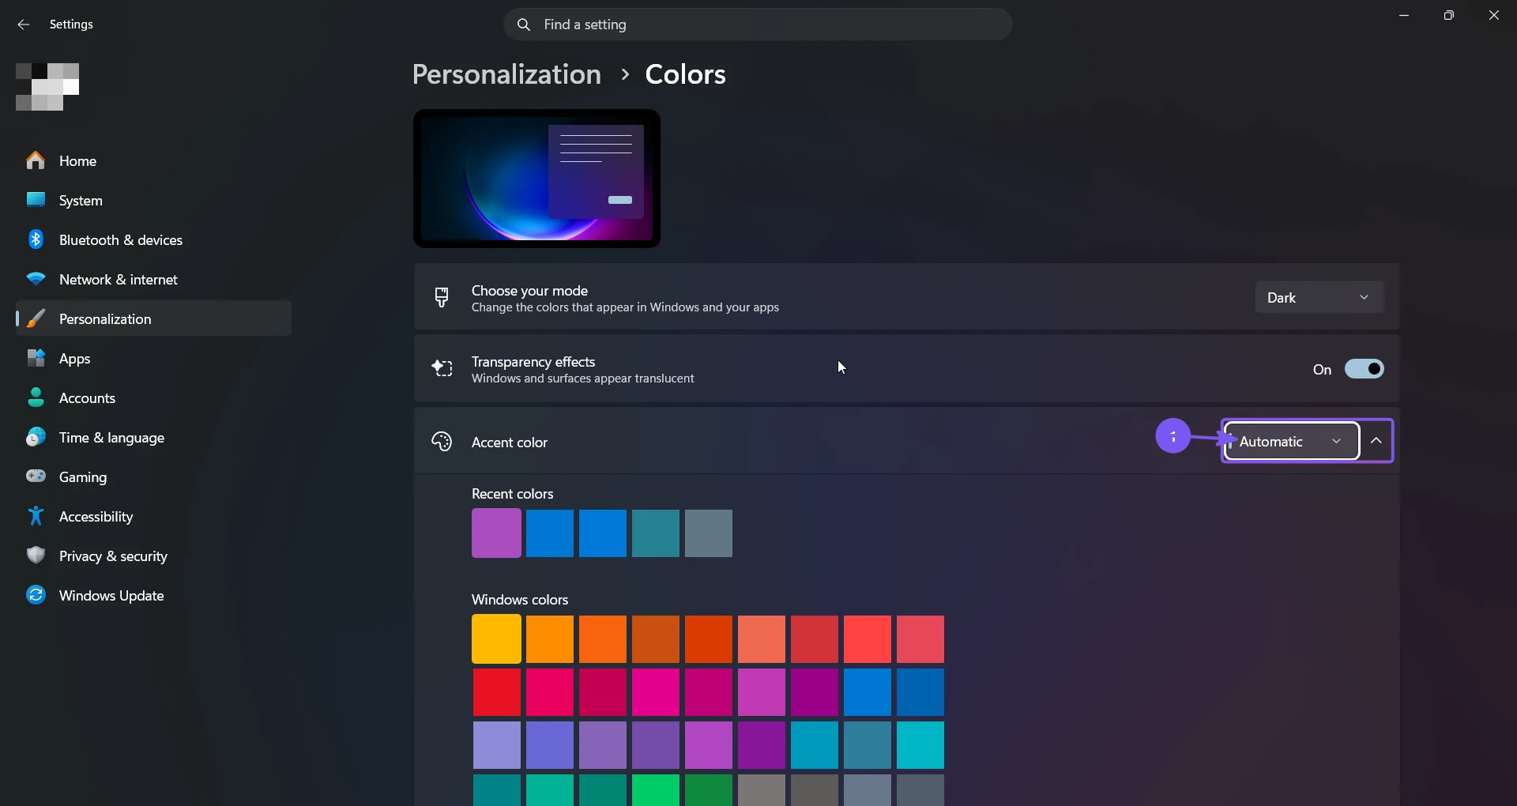Pick the gray-blue recent color swatch
The image size is (1517, 806).
708,533
